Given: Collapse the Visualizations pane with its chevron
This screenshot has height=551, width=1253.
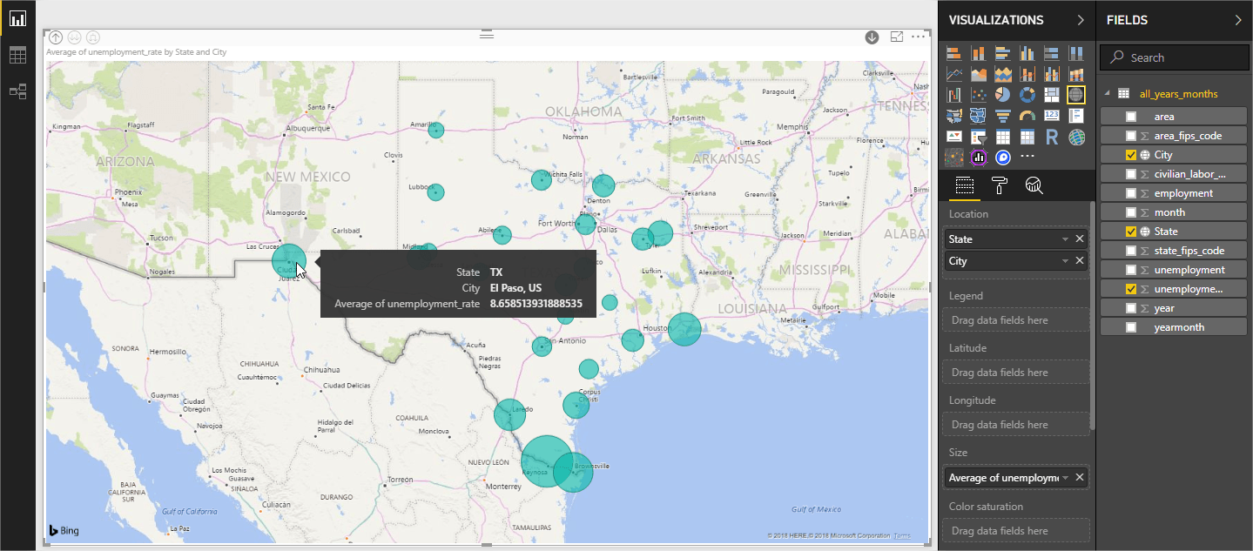Looking at the screenshot, I should [x=1081, y=20].
